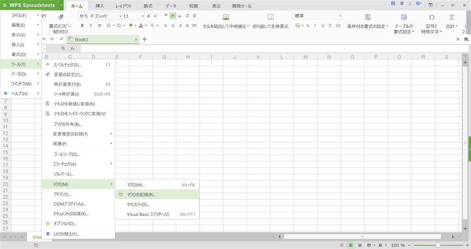Toggle center vertical alignment button
Image resolution: width=471 pixels, height=249 pixels.
(173, 16)
